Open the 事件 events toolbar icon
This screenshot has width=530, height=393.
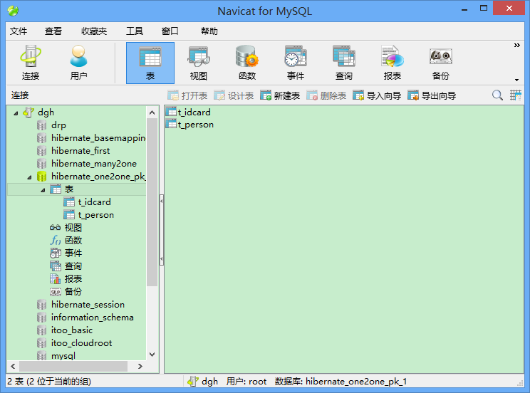point(296,63)
